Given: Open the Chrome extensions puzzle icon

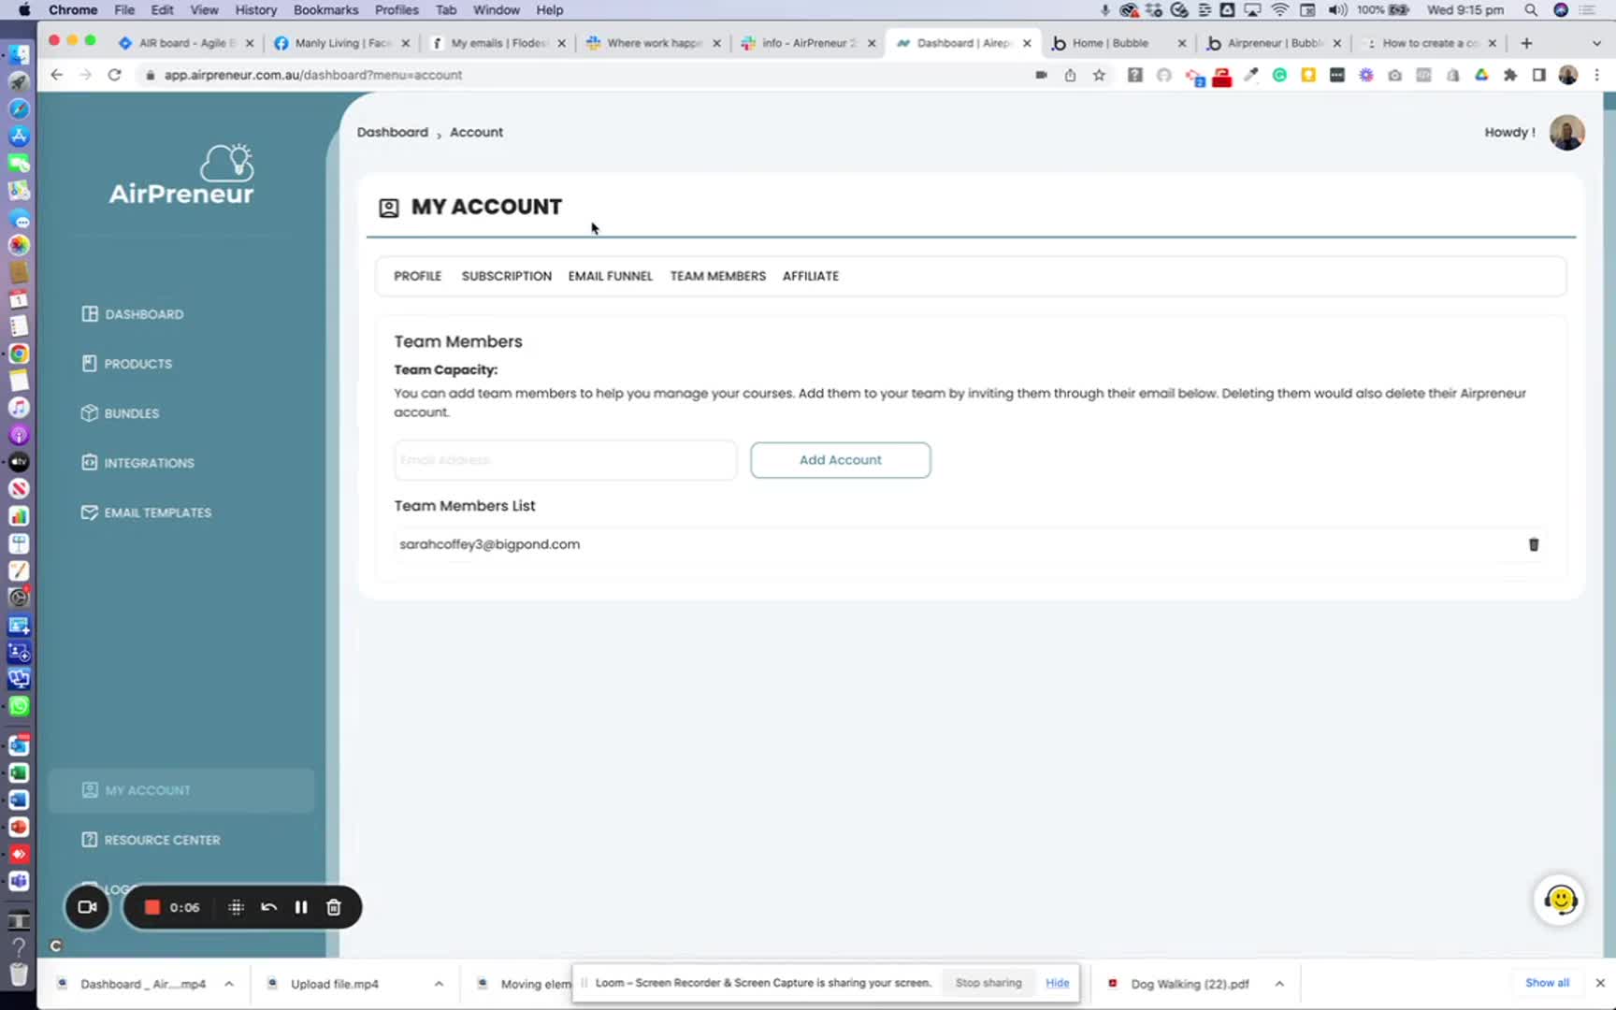Looking at the screenshot, I should point(1510,75).
